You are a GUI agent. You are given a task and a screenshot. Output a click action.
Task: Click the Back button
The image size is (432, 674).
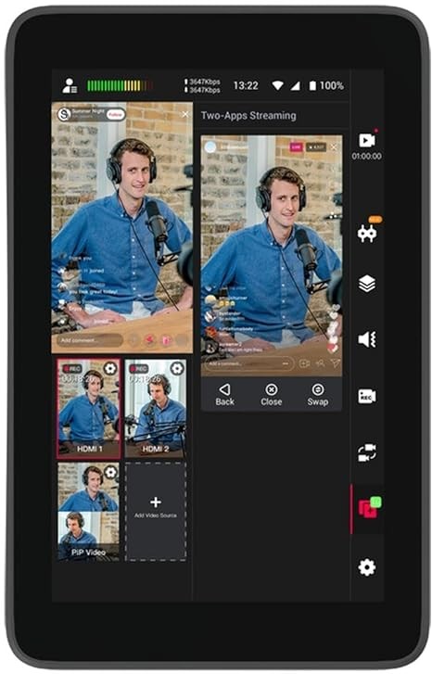pyautogui.click(x=225, y=395)
